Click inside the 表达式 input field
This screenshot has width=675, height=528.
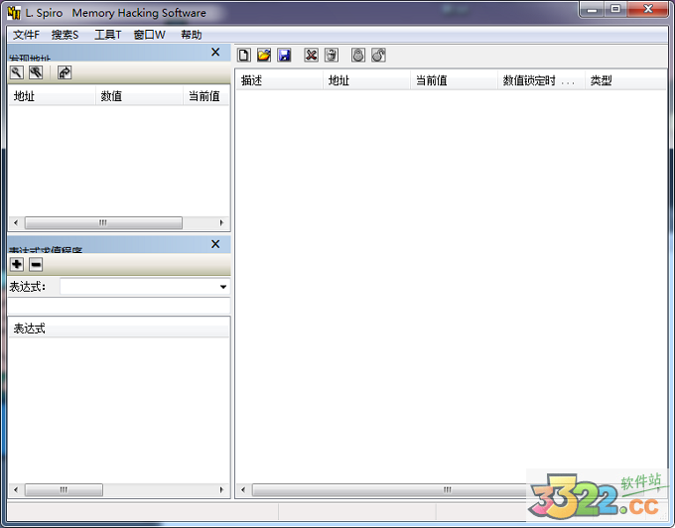137,287
